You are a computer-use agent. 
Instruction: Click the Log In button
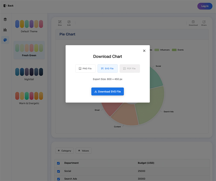point(205,6)
